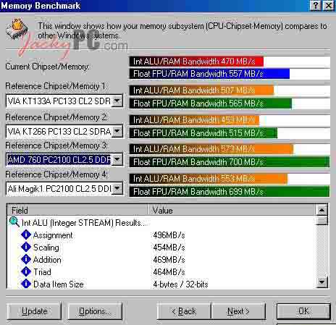The image size is (336, 325).
Task: Click the info icon next to Scaling
Action: 26,247
